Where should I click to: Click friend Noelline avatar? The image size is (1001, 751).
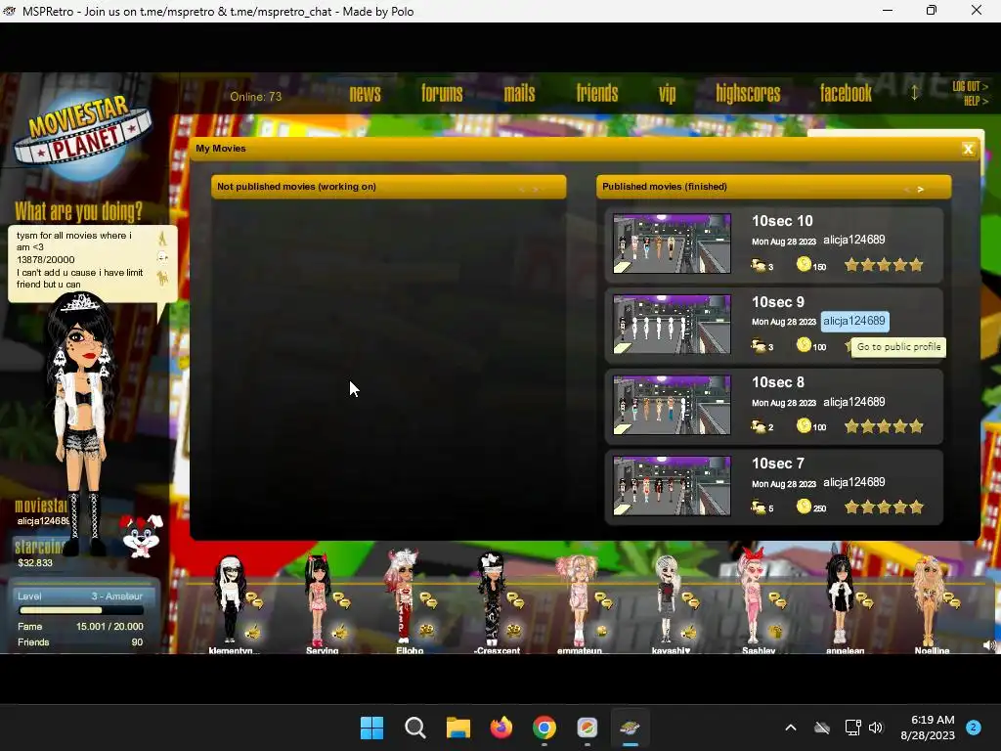coord(928,600)
